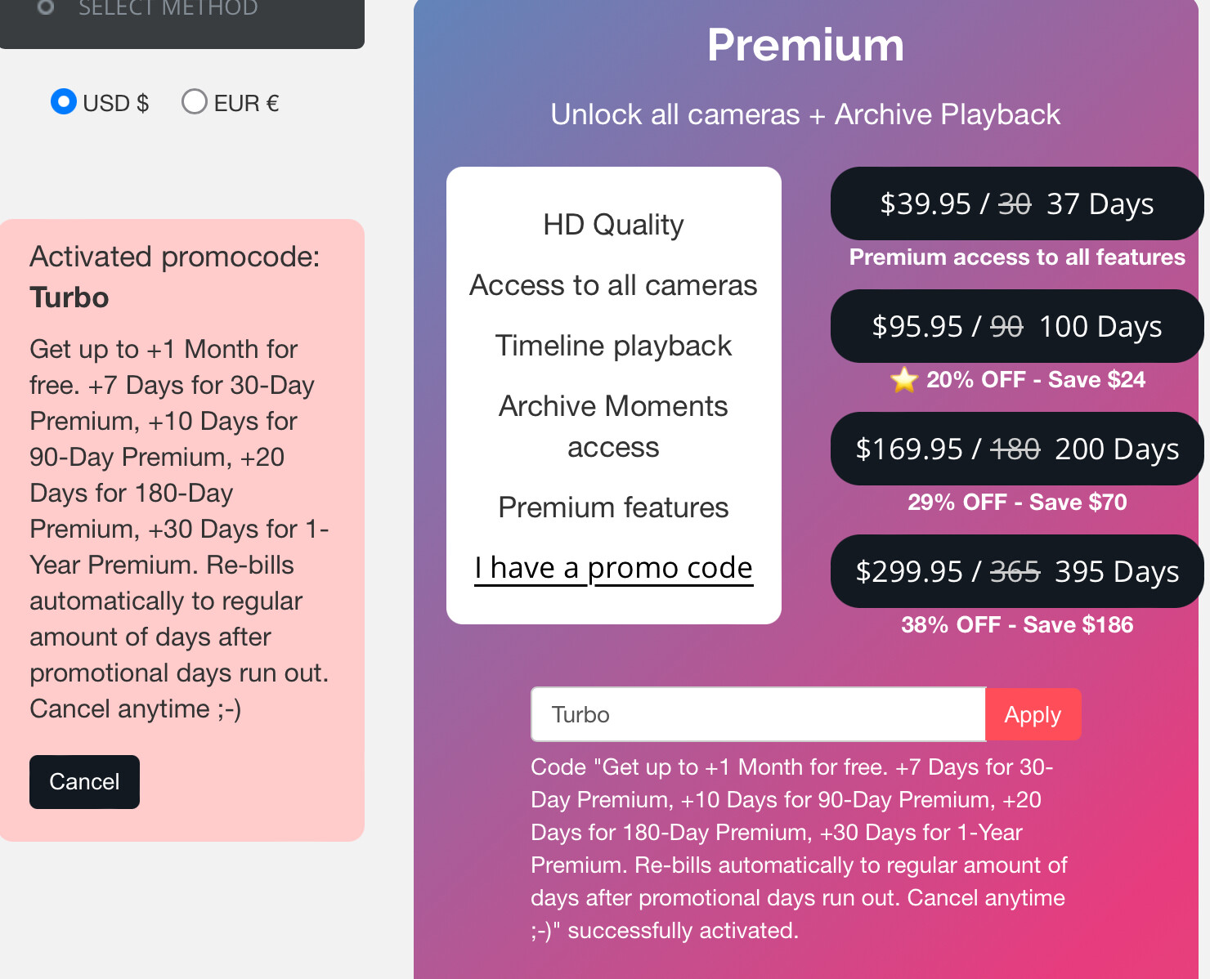The image size is (1210, 979).
Task: Click the "29% OFF - Save $70" label
Action: [x=1017, y=503]
